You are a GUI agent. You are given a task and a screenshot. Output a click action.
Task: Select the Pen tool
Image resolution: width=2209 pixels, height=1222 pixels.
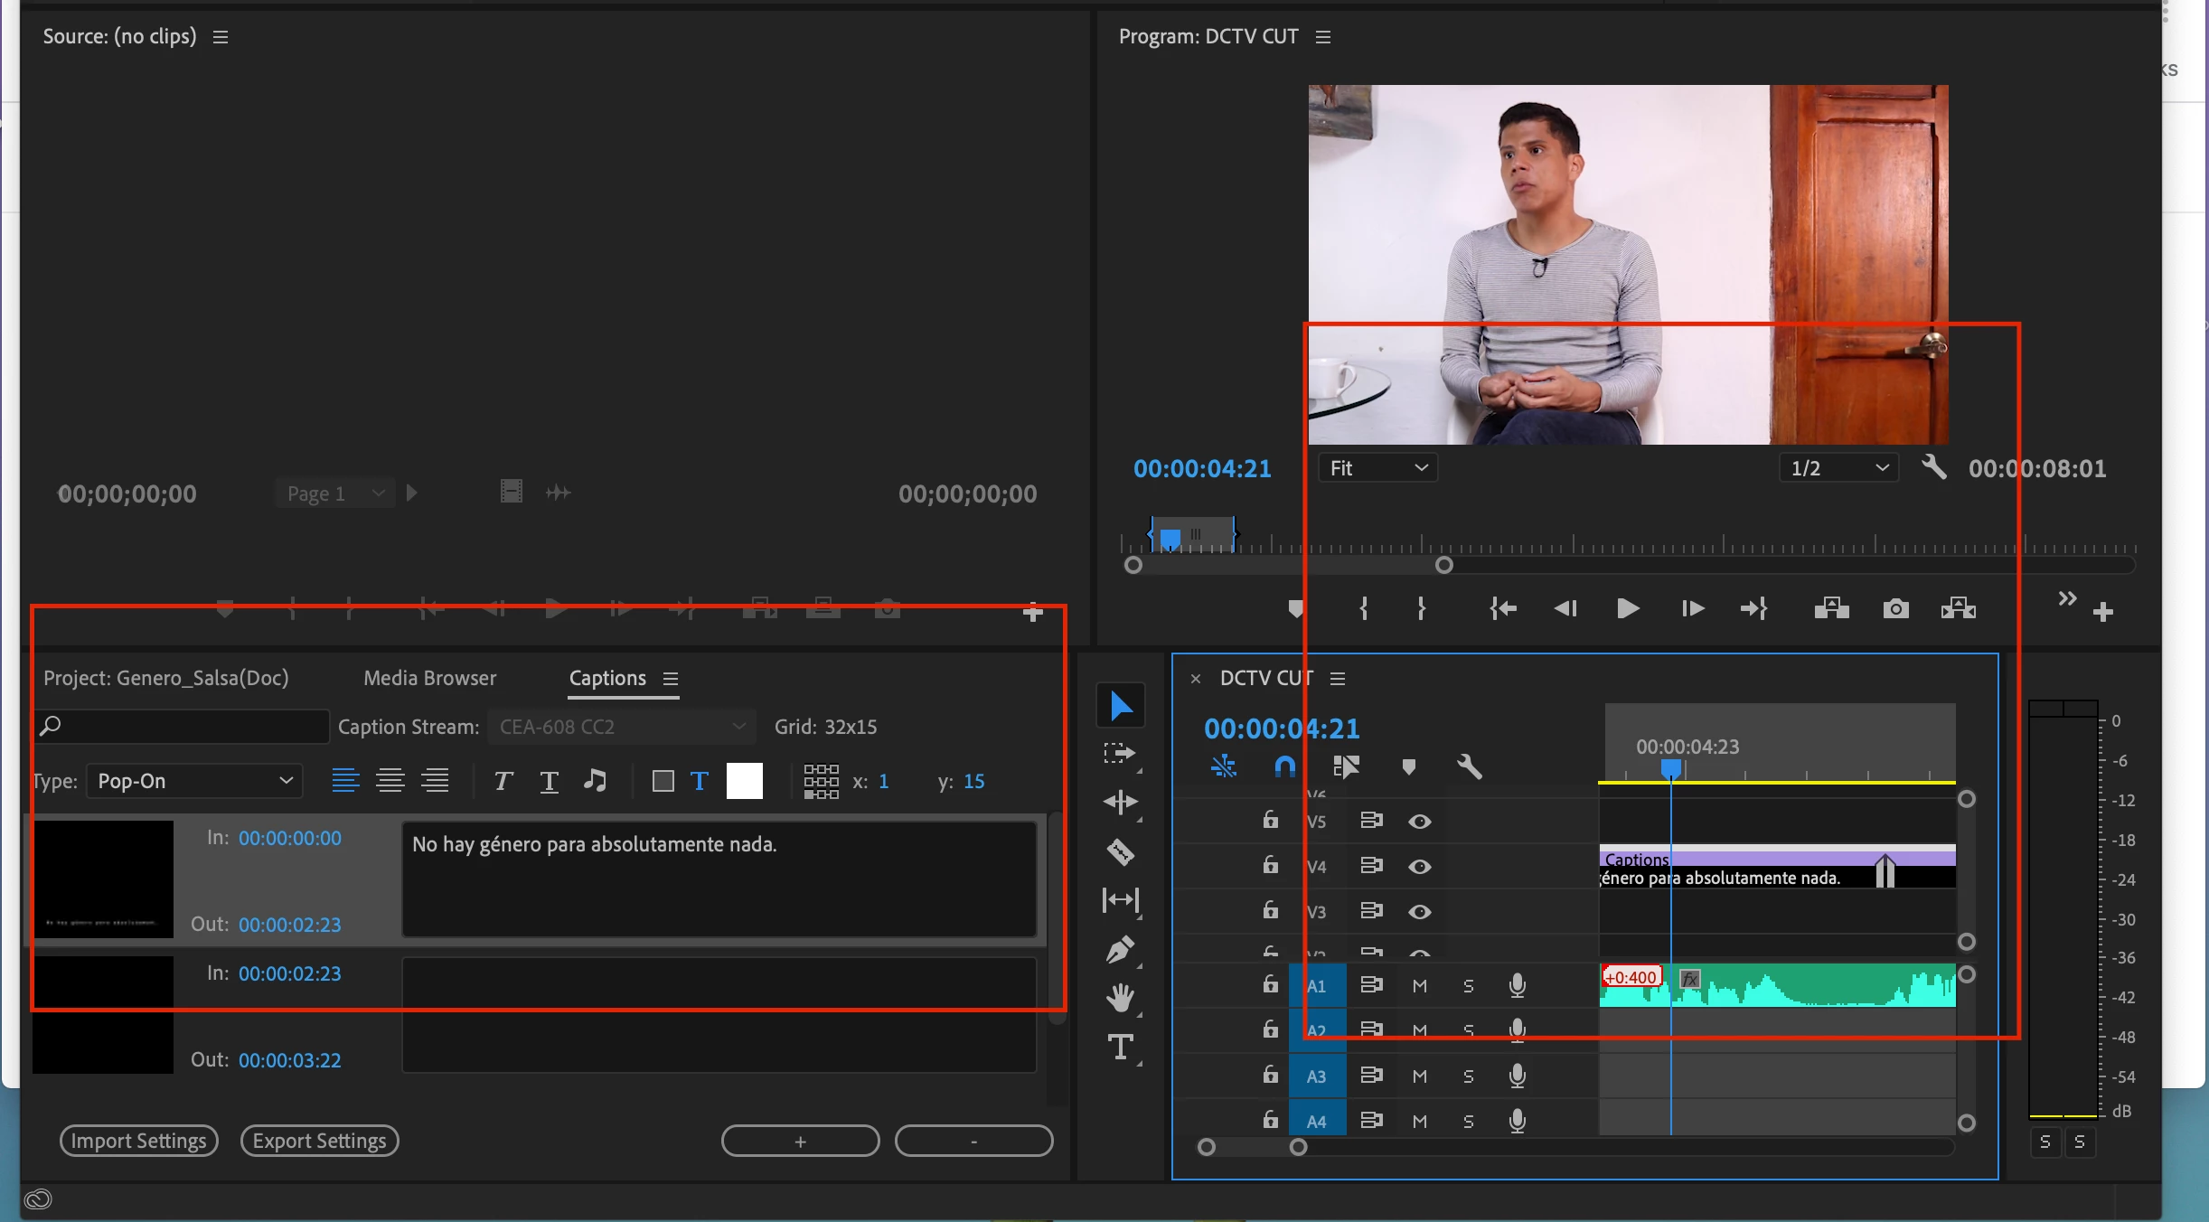[x=1121, y=950]
